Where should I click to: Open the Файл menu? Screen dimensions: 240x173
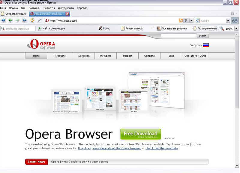pyautogui.click(x=3, y=8)
